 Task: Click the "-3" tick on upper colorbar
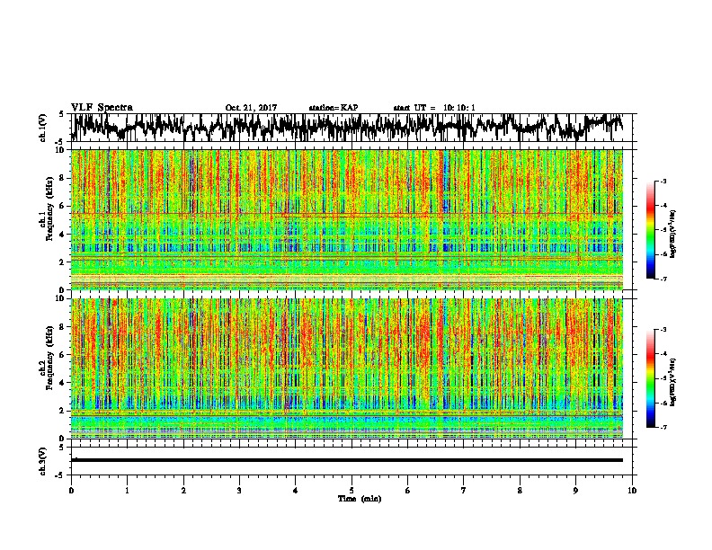click(663, 182)
